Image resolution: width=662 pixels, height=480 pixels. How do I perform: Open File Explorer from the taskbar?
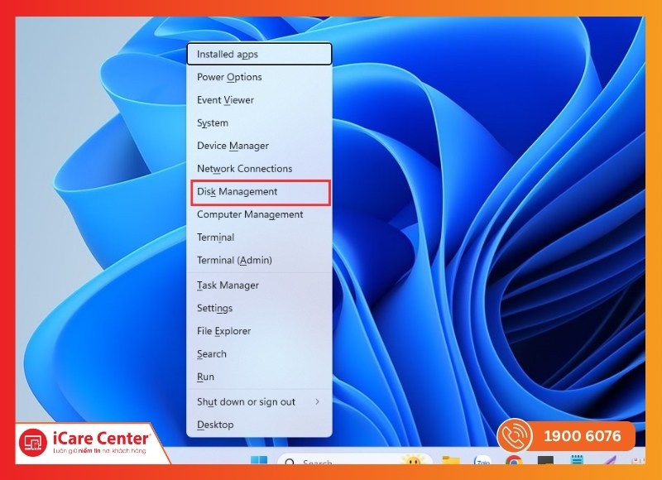451,461
